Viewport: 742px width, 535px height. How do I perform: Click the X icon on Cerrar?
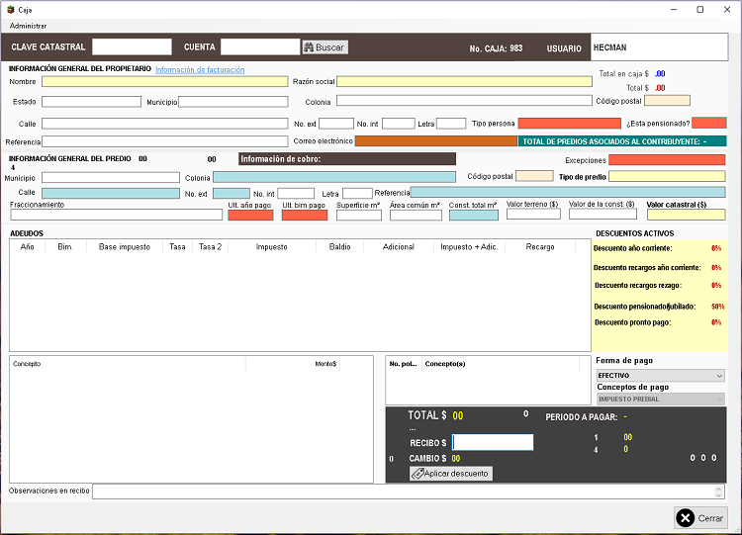pyautogui.click(x=687, y=518)
